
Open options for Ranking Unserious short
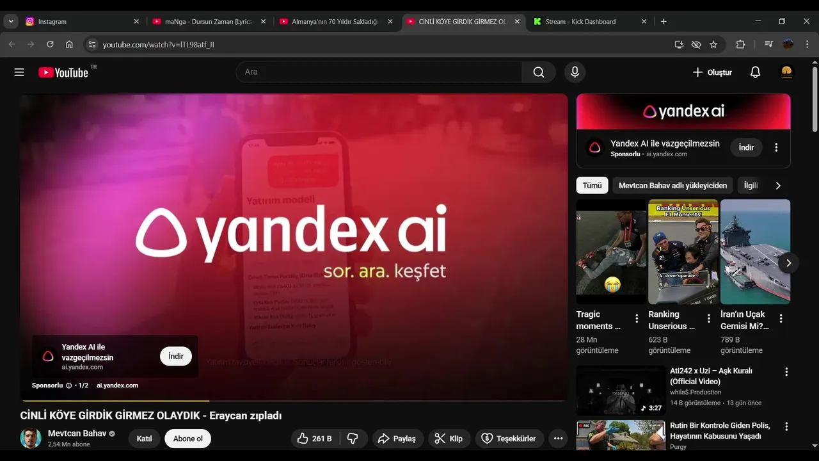[x=708, y=318]
